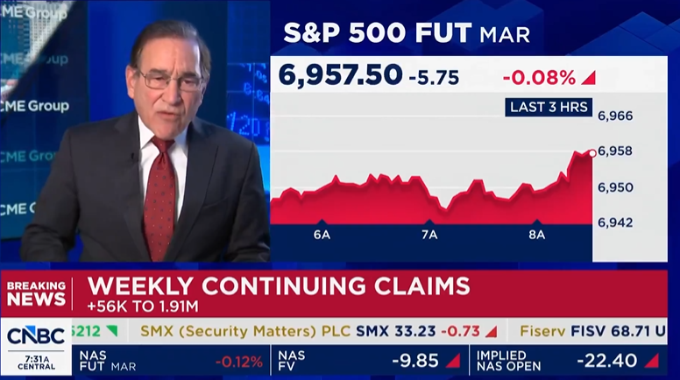Select the LAST 3 HRS chart label

point(548,107)
